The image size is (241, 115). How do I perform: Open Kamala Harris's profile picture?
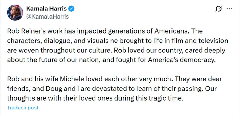15,12
